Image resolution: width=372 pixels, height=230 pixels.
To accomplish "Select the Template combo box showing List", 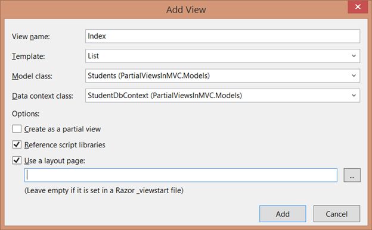I will click(222, 56).
